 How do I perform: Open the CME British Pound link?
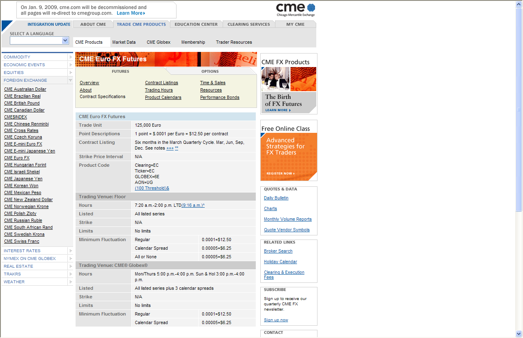click(22, 103)
